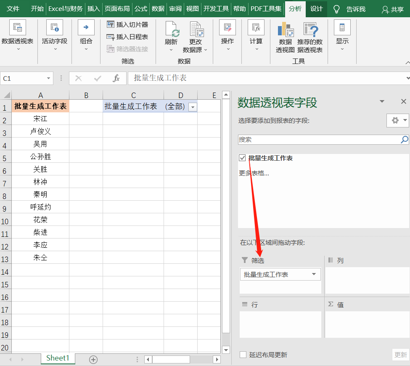Click the 更多表格... link
This screenshot has height=366, width=410.
tap(254, 173)
